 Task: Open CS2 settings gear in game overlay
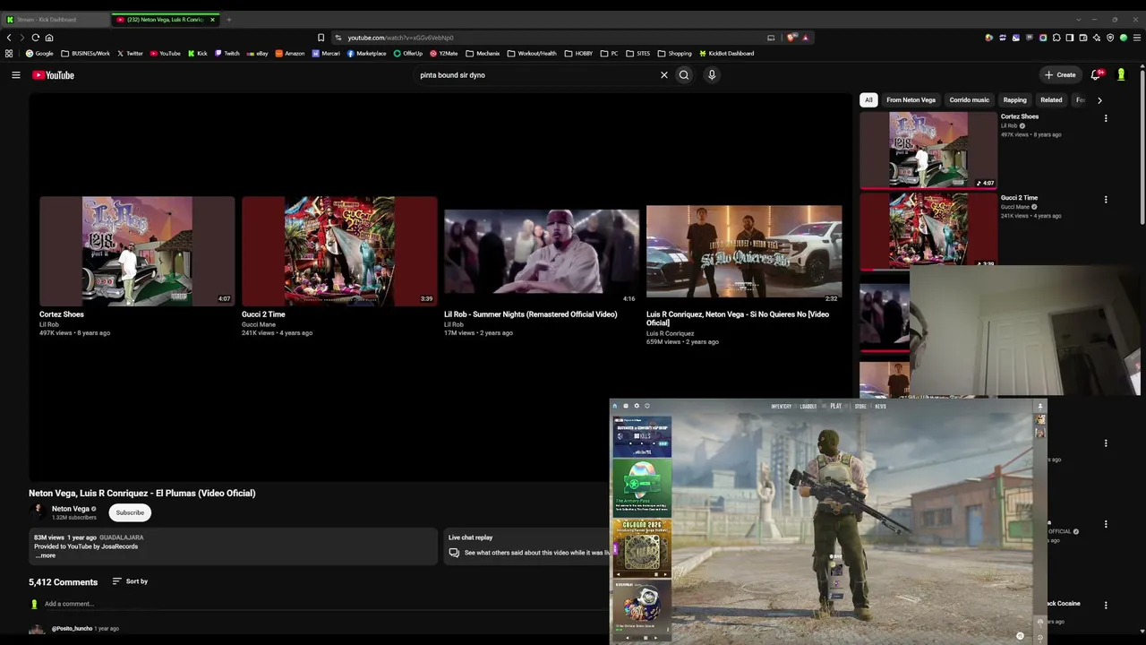tap(637, 406)
